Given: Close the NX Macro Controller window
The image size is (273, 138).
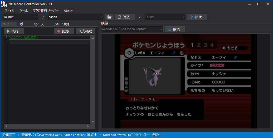Looking at the screenshot, I should pyautogui.click(x=268, y=4).
